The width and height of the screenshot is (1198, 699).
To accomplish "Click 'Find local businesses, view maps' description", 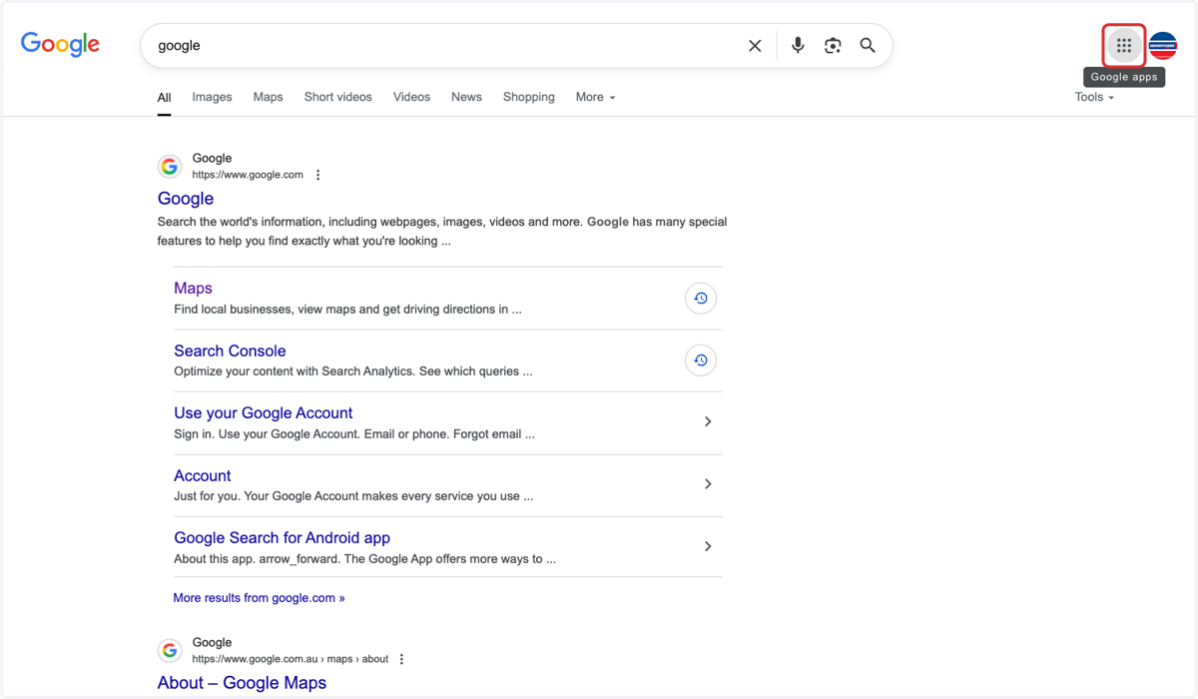I will [347, 310].
